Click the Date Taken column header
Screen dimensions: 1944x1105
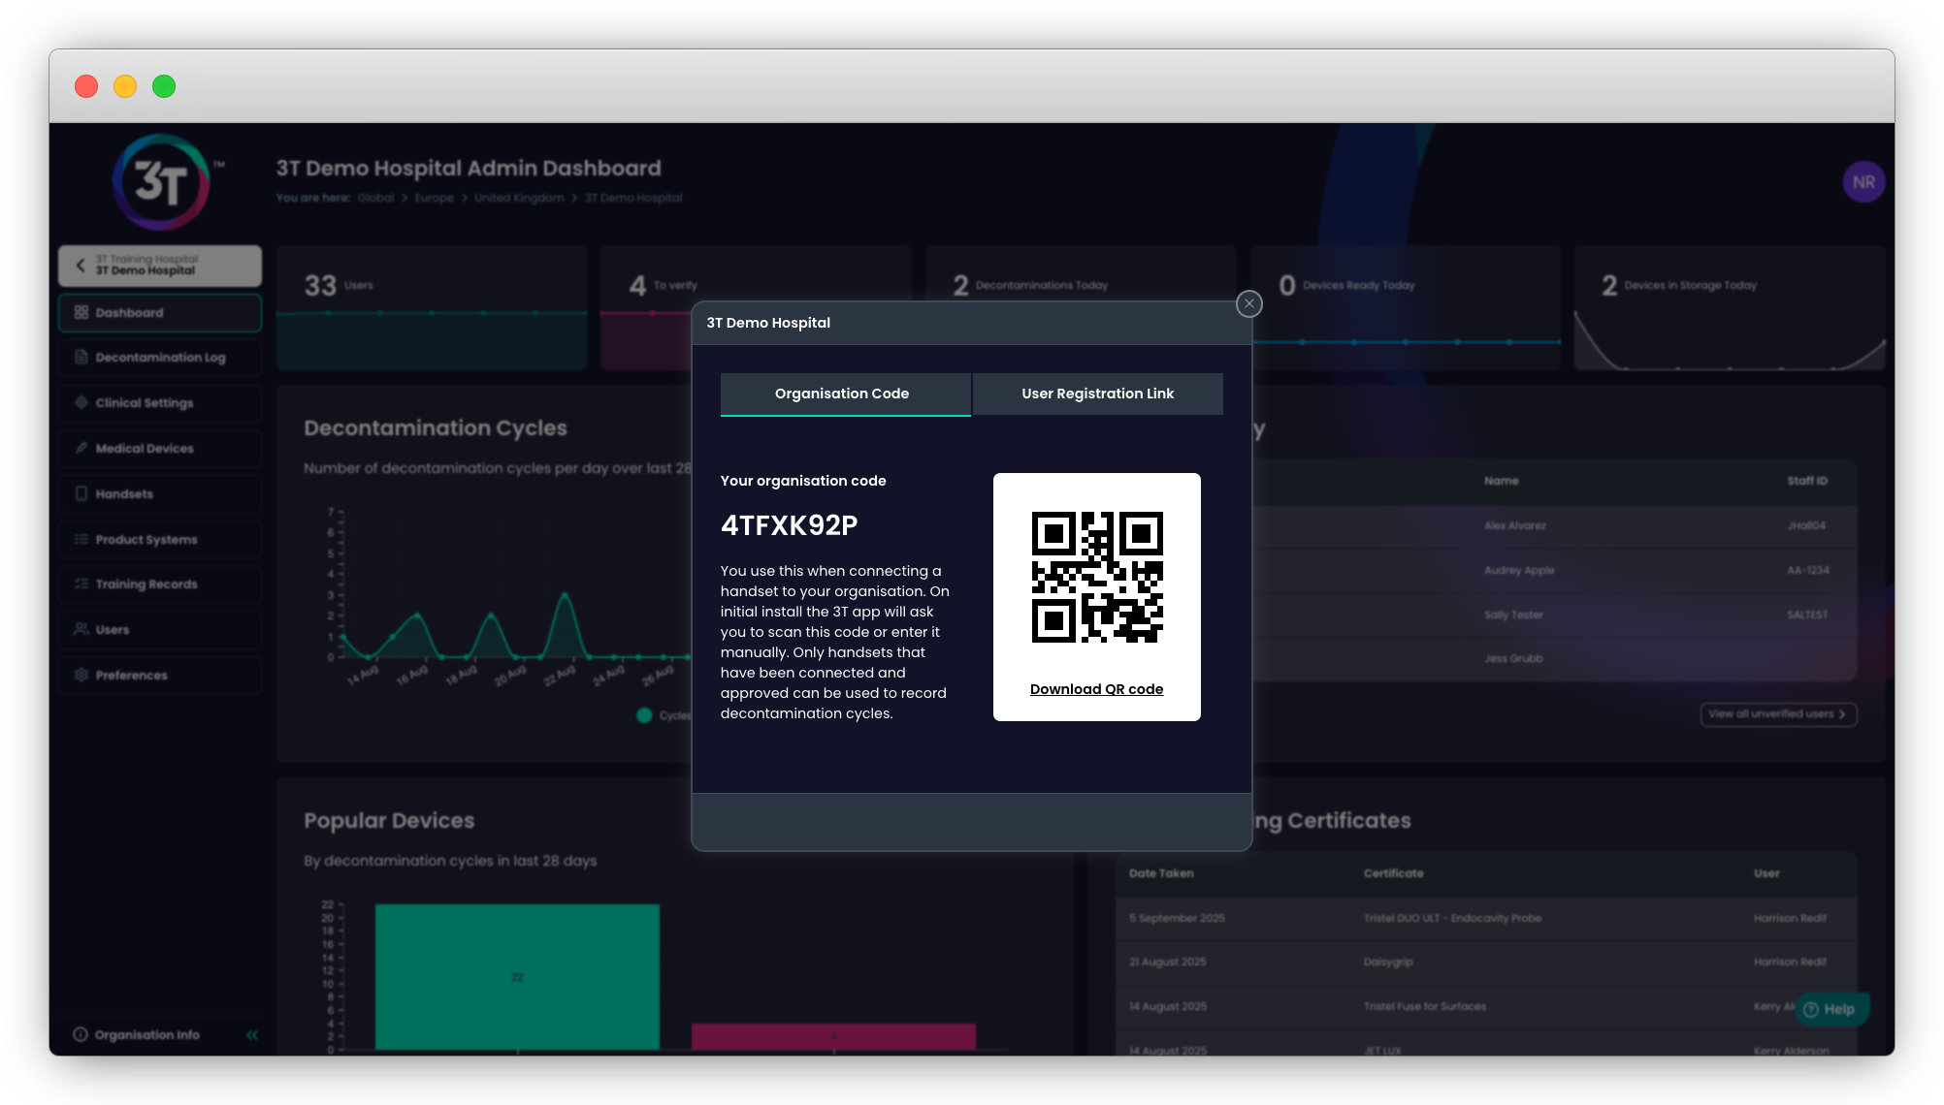click(1161, 874)
